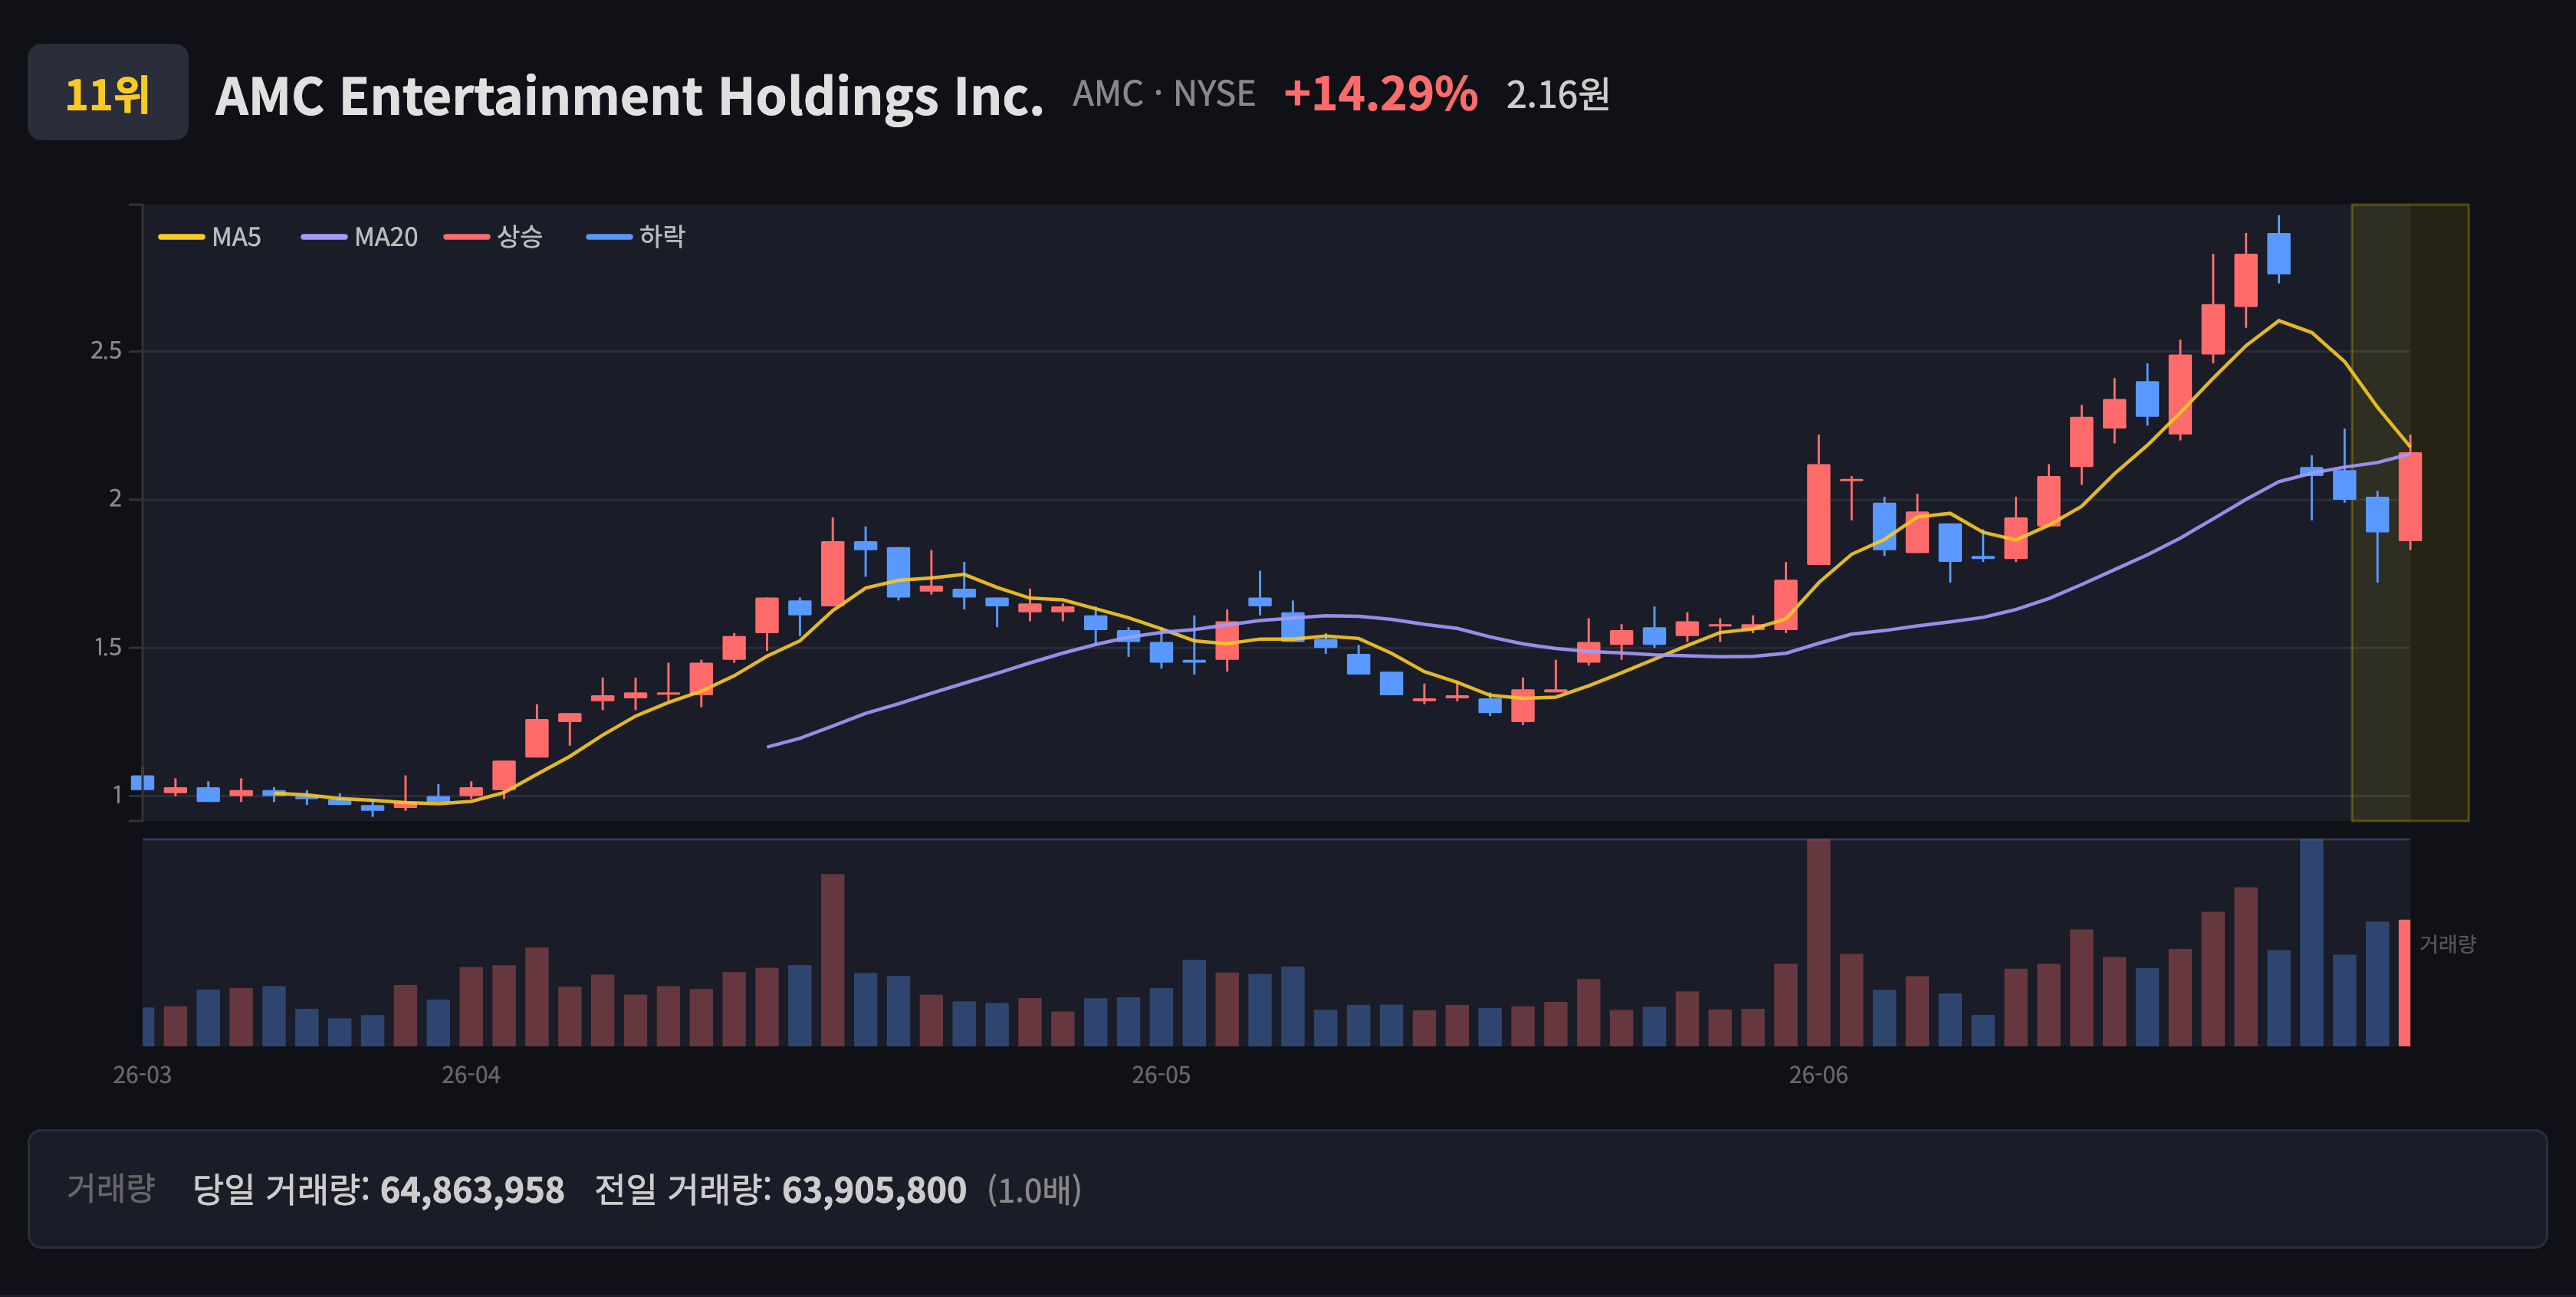Select the 26-04 date axis label
The image size is (2576, 1297).
[471, 1075]
